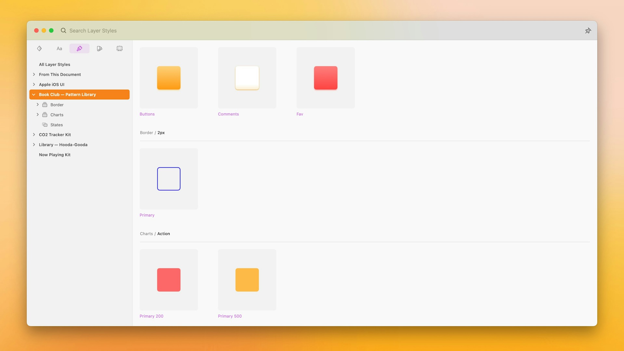Click the Buttons layer style thumbnail
This screenshot has width=624, height=351.
(x=168, y=78)
